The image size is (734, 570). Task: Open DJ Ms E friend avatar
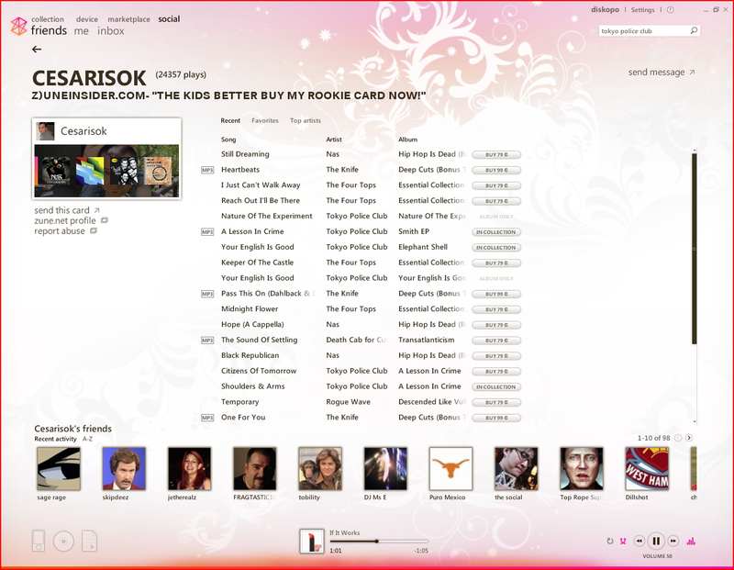[x=385, y=468]
